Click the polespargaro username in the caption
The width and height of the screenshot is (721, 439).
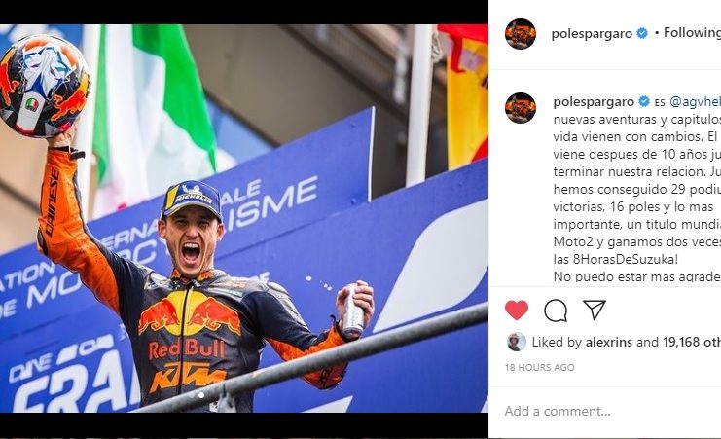coord(592,101)
